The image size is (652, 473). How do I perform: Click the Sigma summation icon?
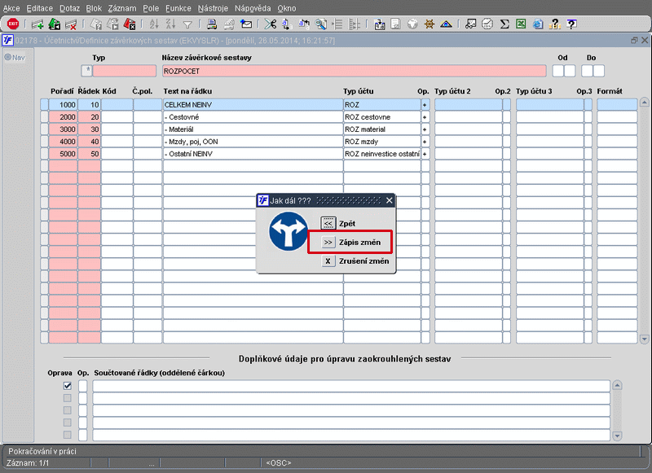[504, 24]
